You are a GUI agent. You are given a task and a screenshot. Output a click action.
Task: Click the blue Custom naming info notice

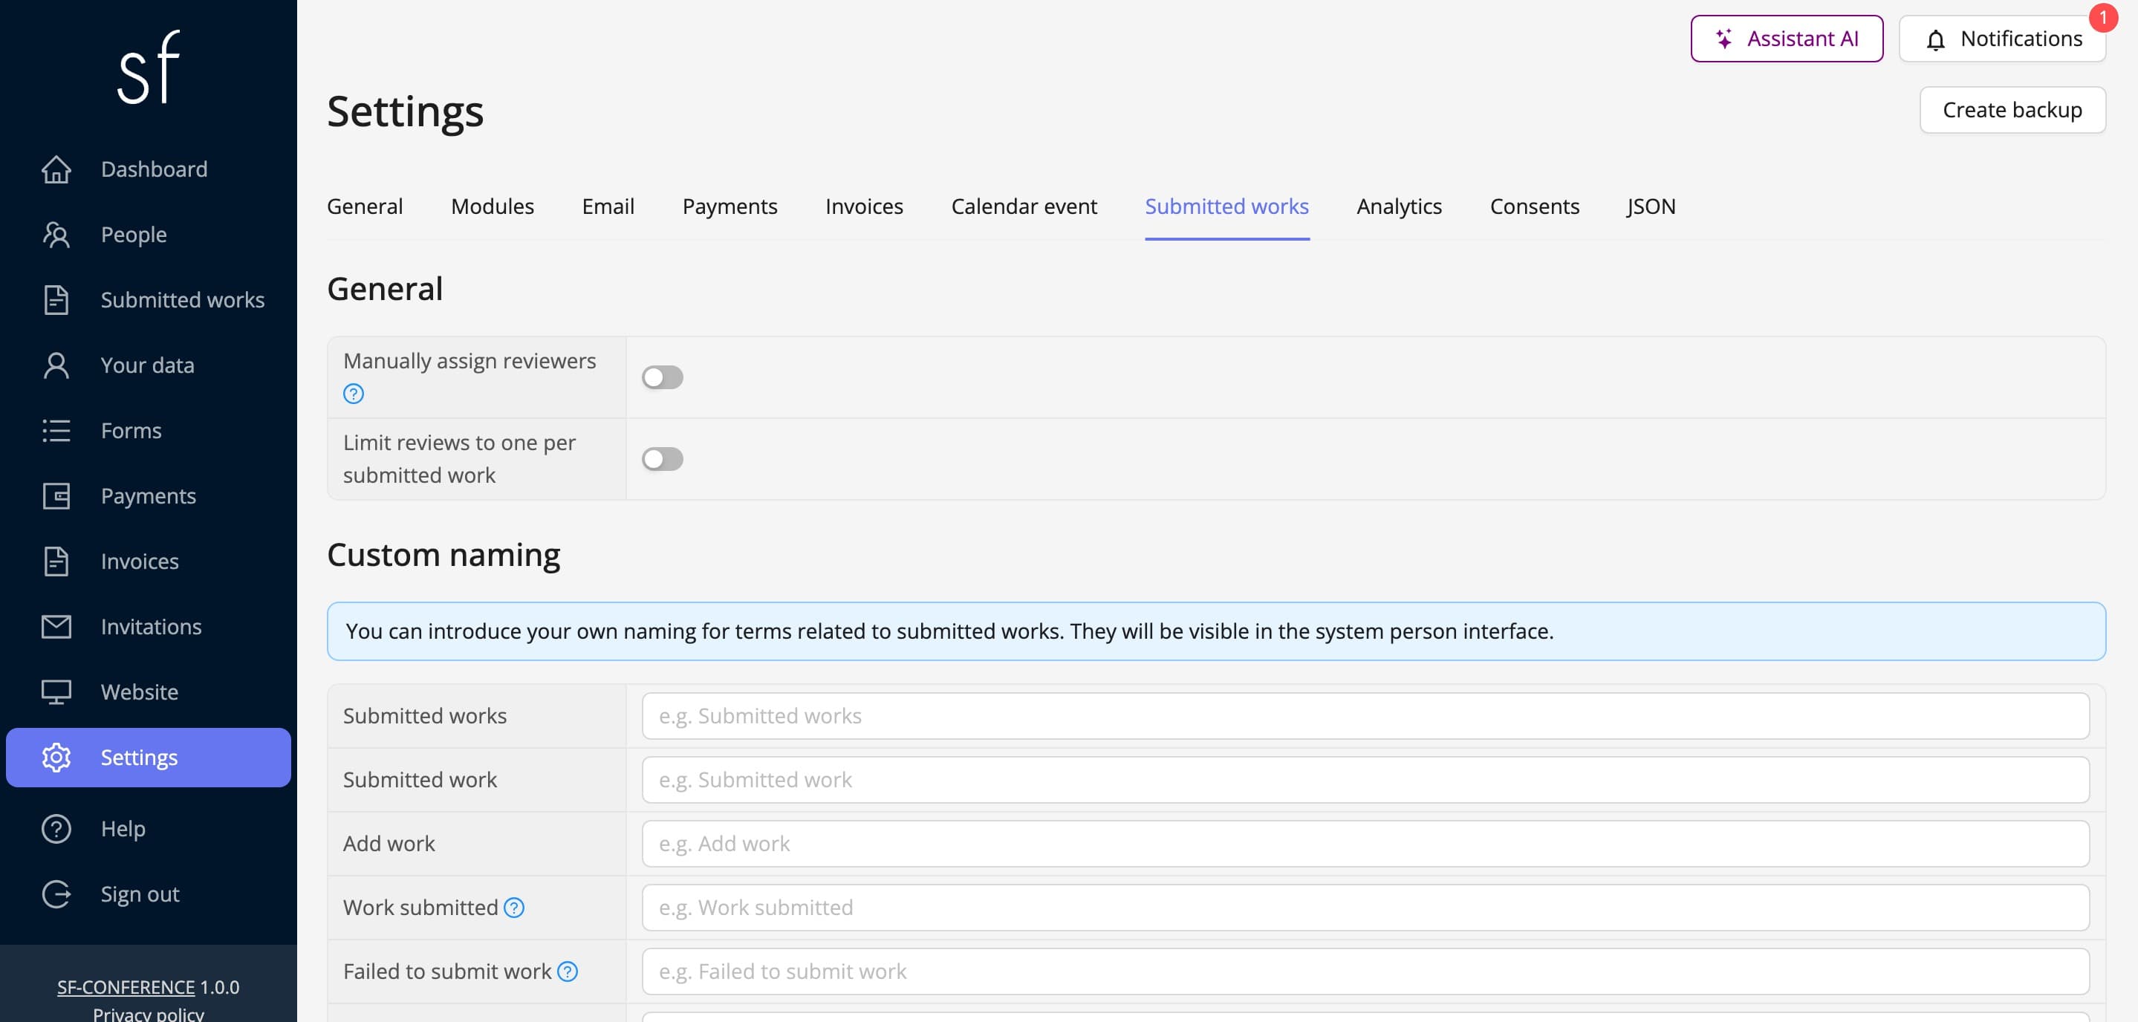pos(1216,631)
